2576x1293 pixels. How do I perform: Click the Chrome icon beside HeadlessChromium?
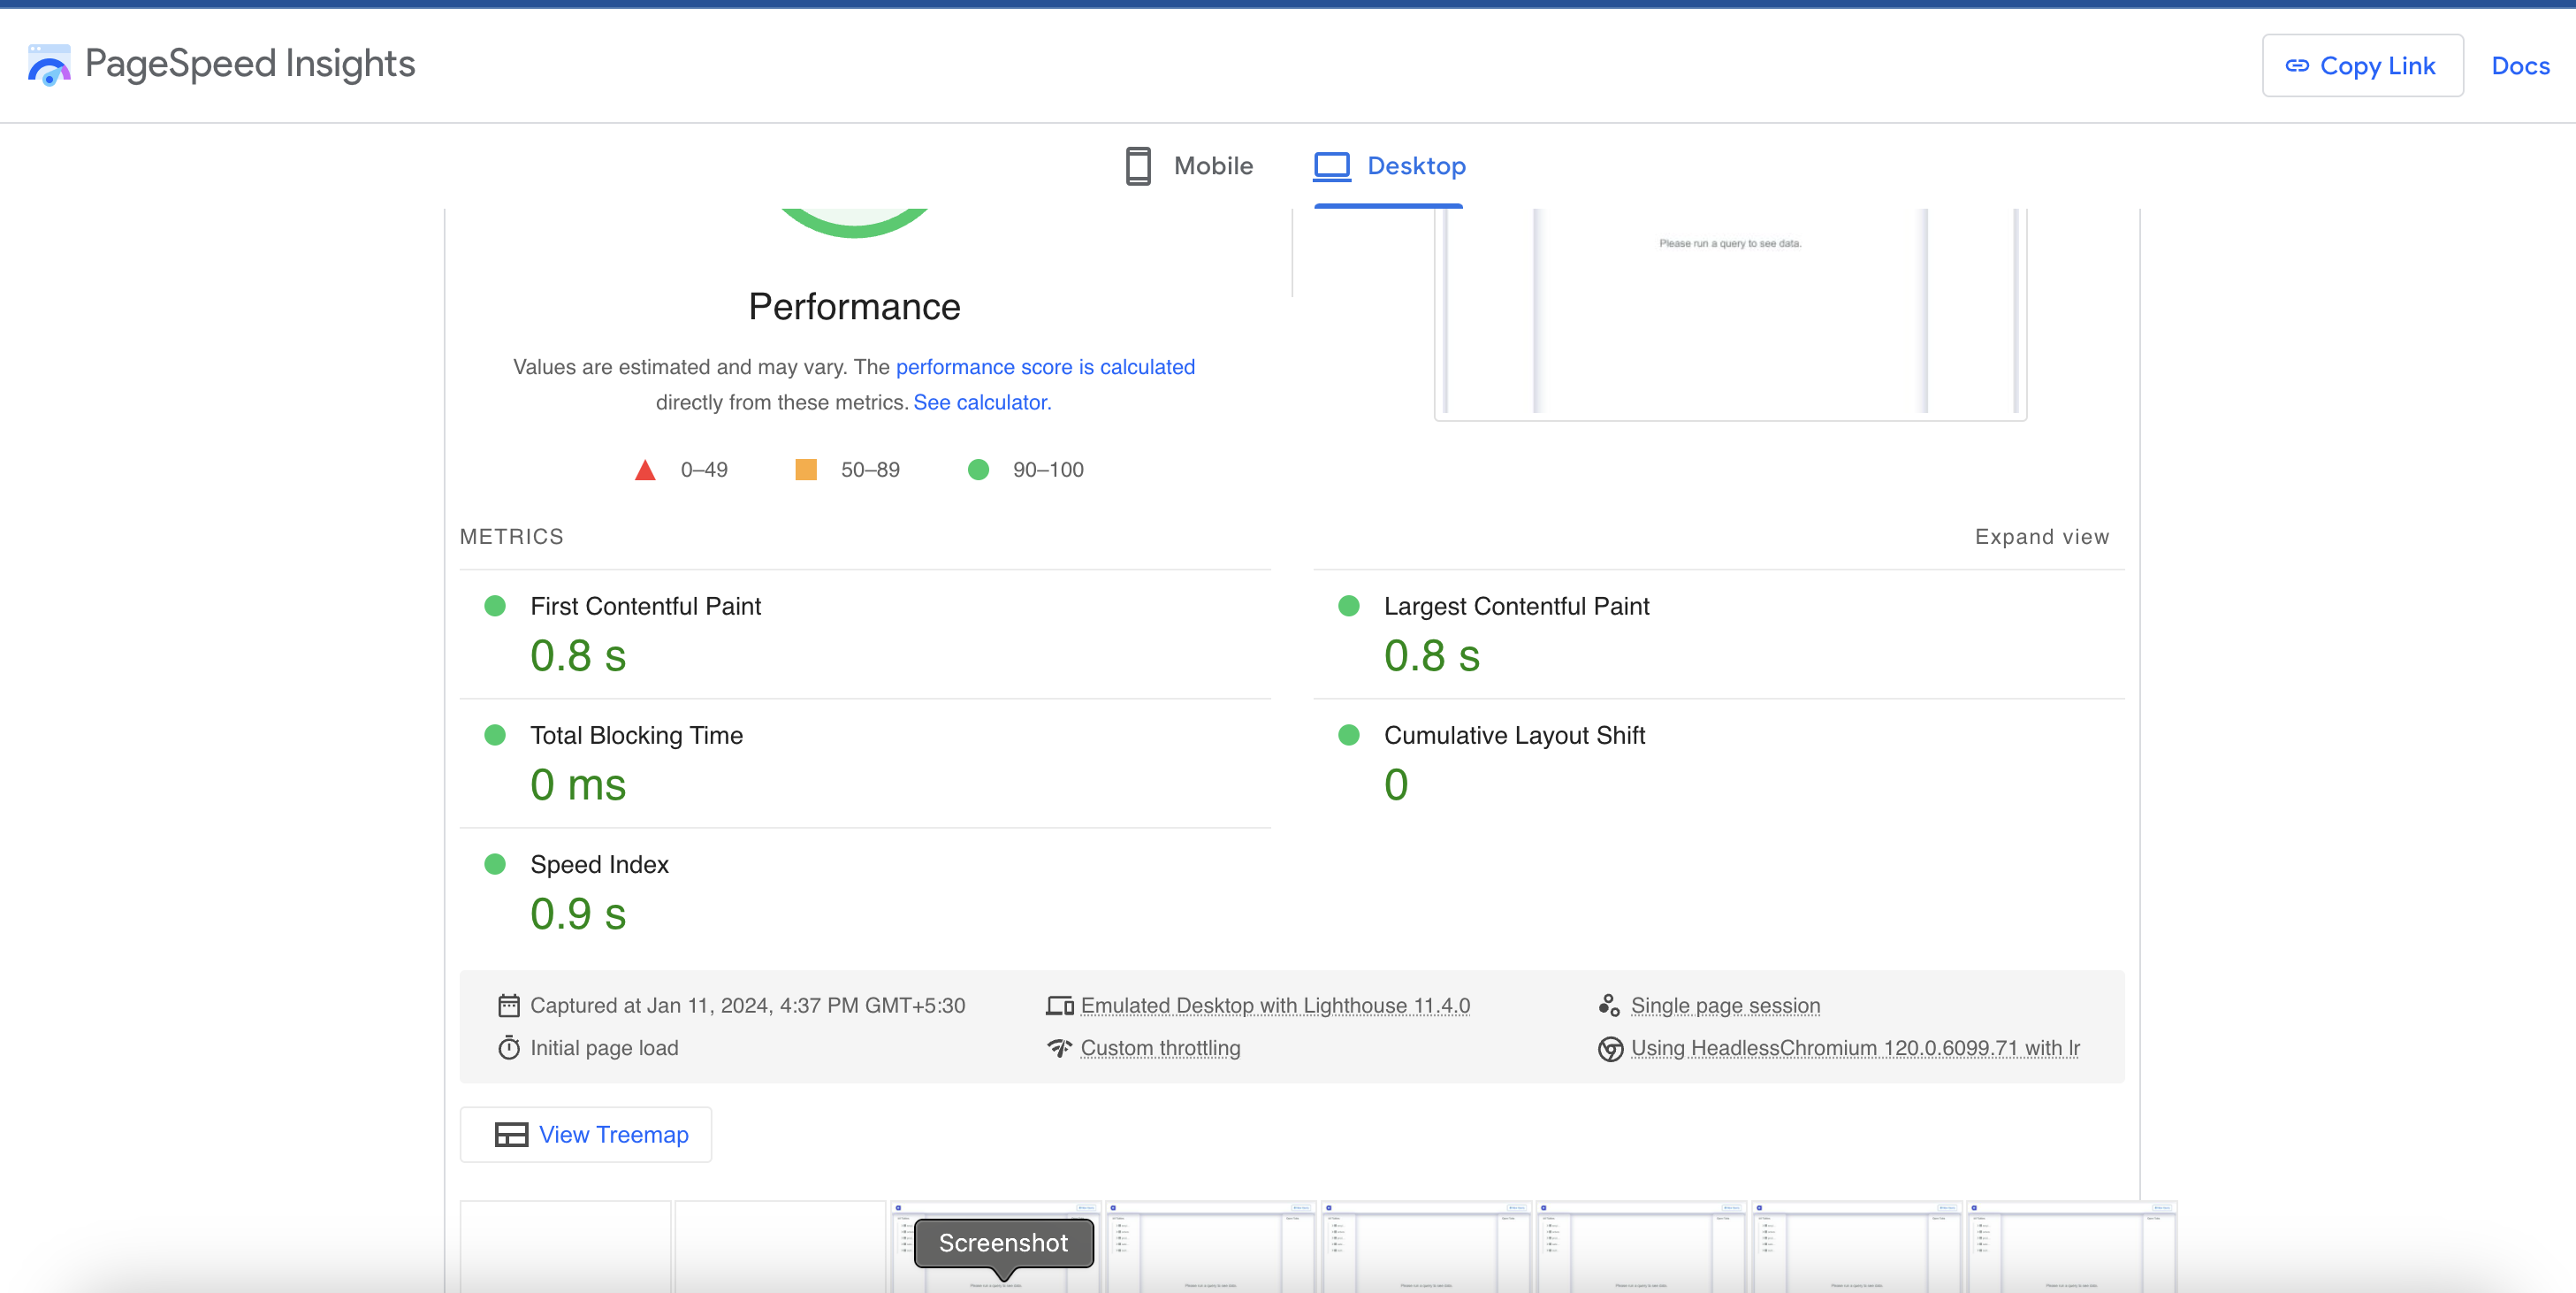(1610, 1048)
